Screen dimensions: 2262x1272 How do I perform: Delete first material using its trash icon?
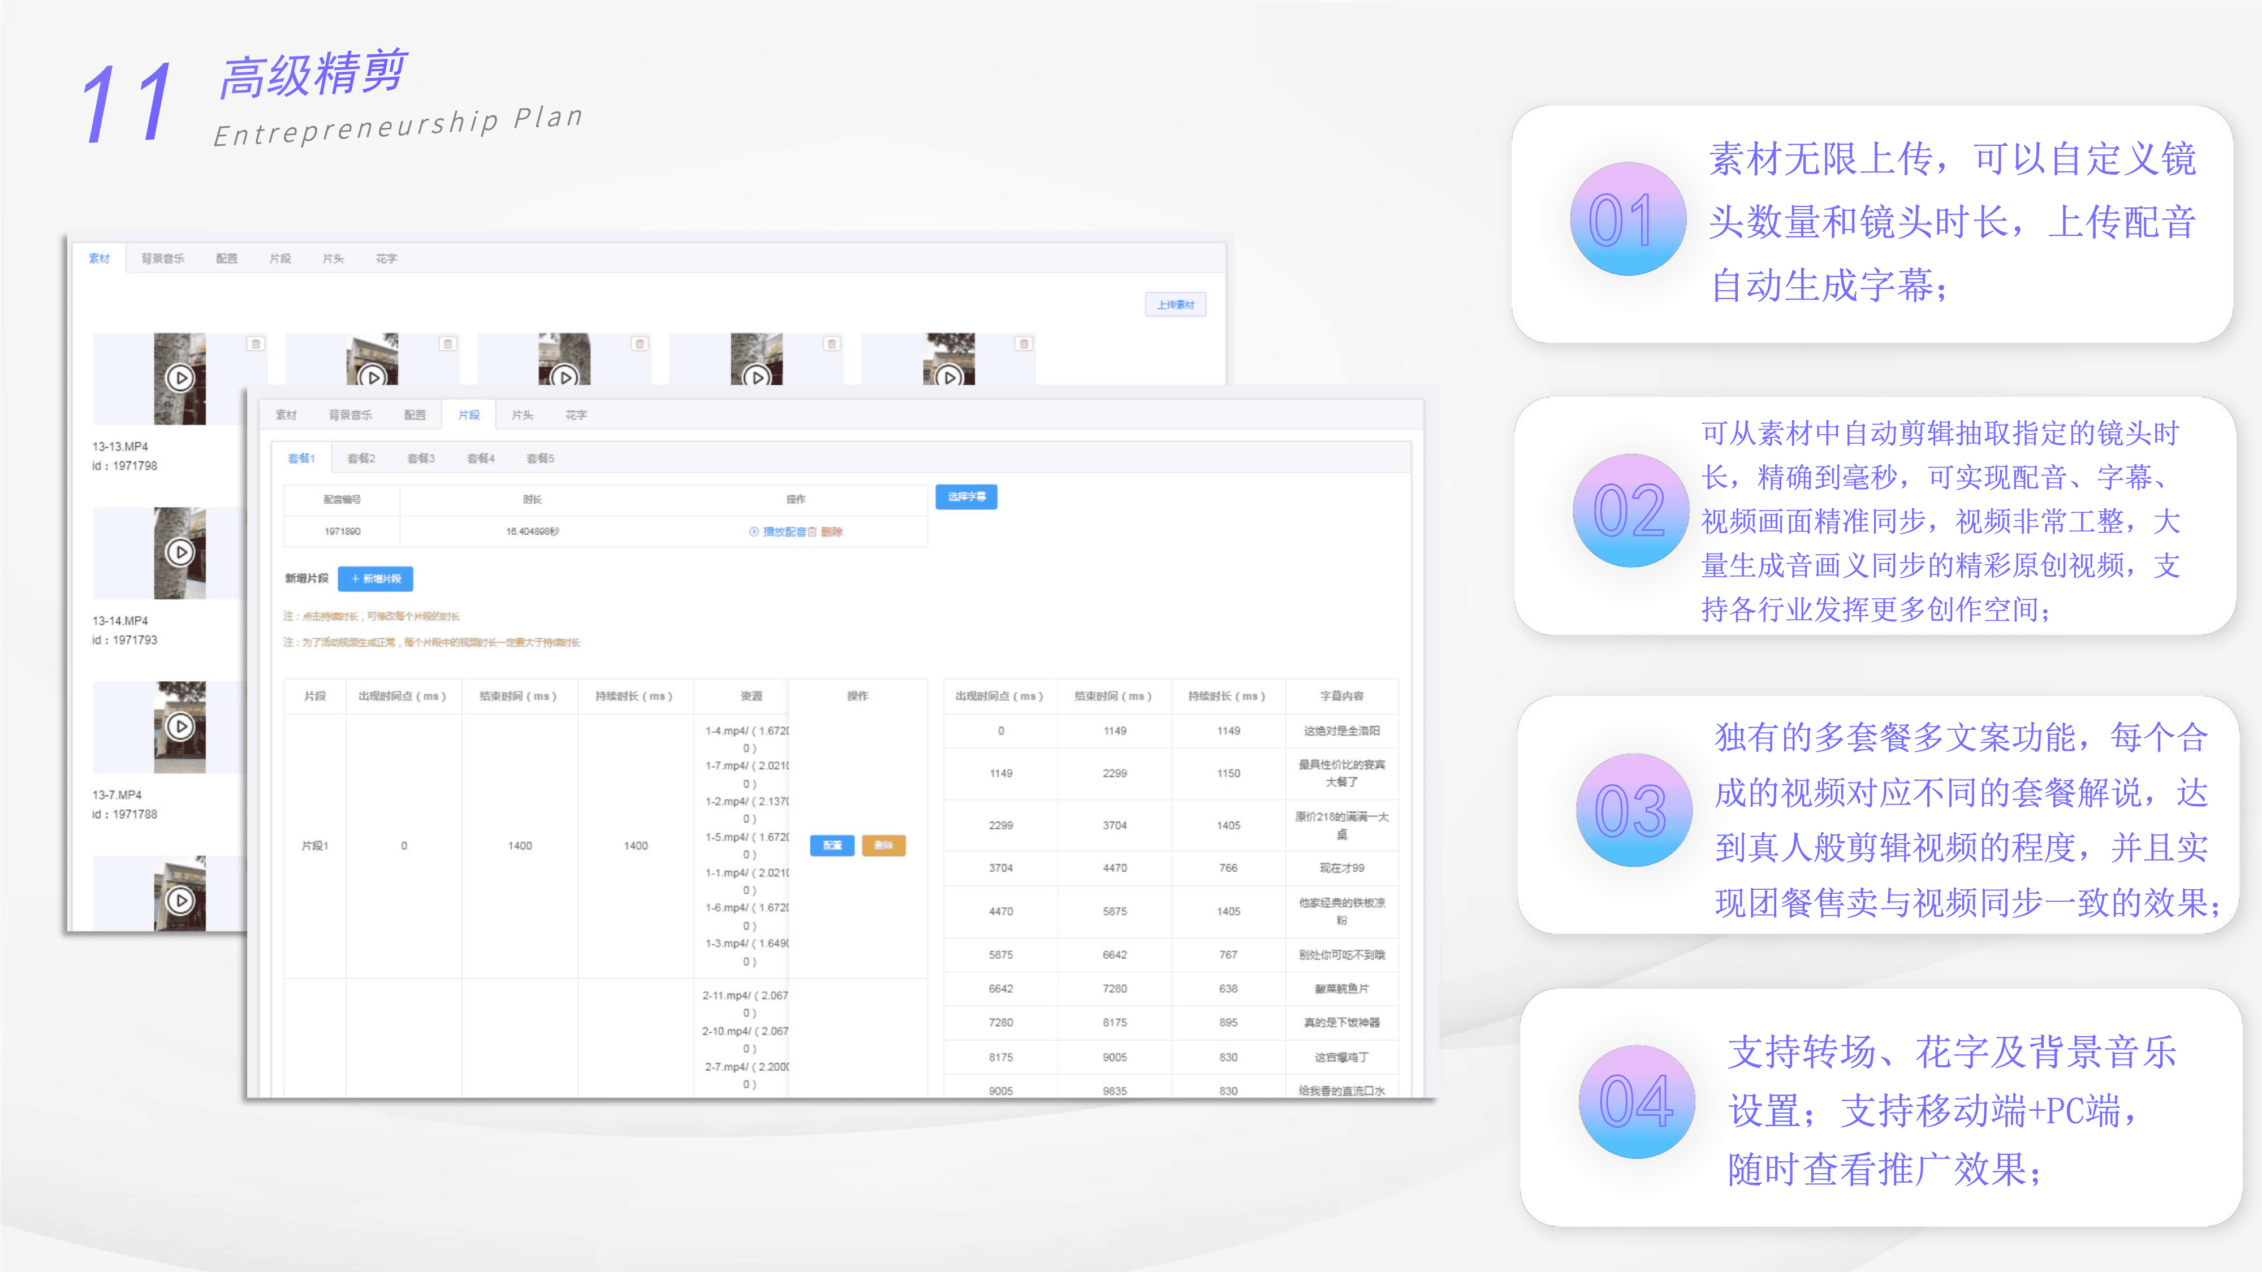click(x=256, y=344)
